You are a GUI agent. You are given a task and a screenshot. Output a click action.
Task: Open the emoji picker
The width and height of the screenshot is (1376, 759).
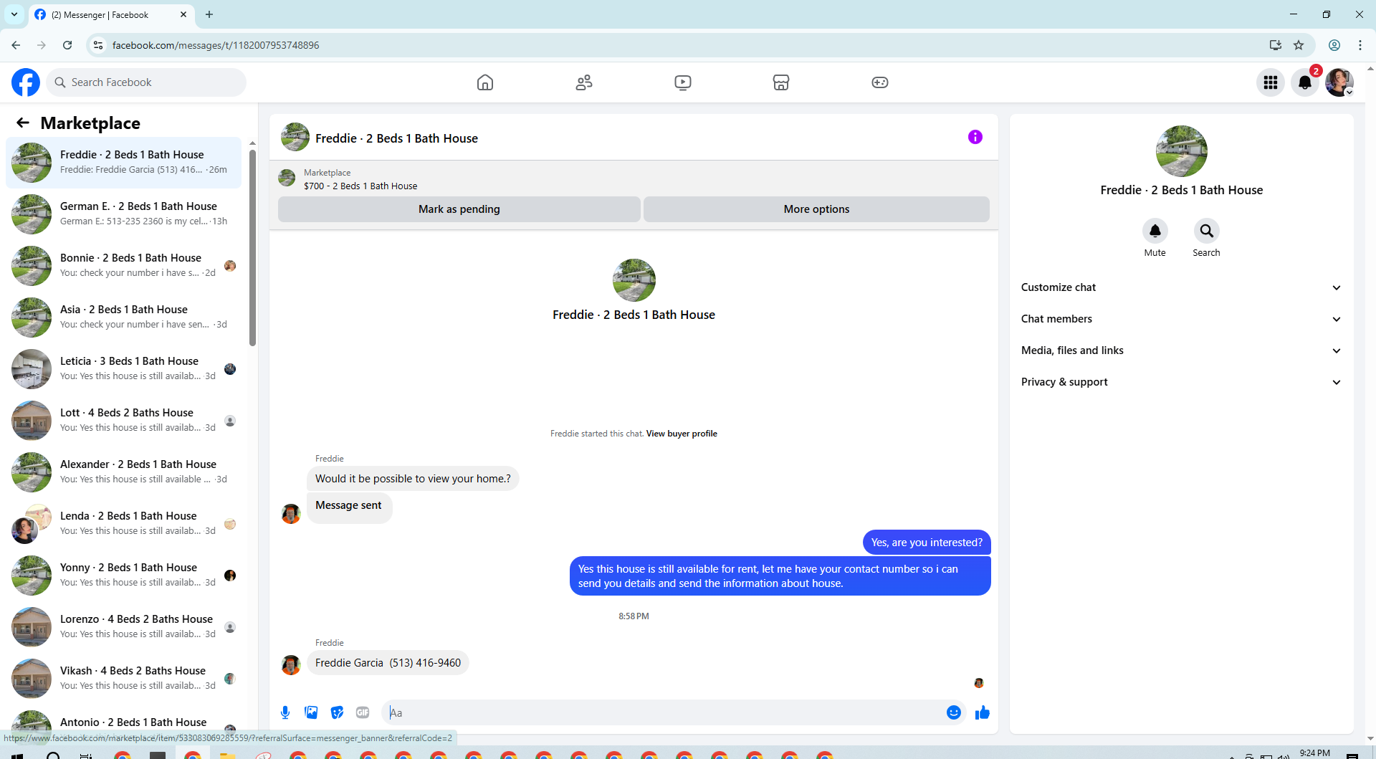click(953, 712)
